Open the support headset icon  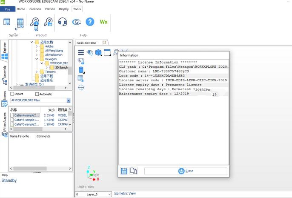tap(63, 22)
